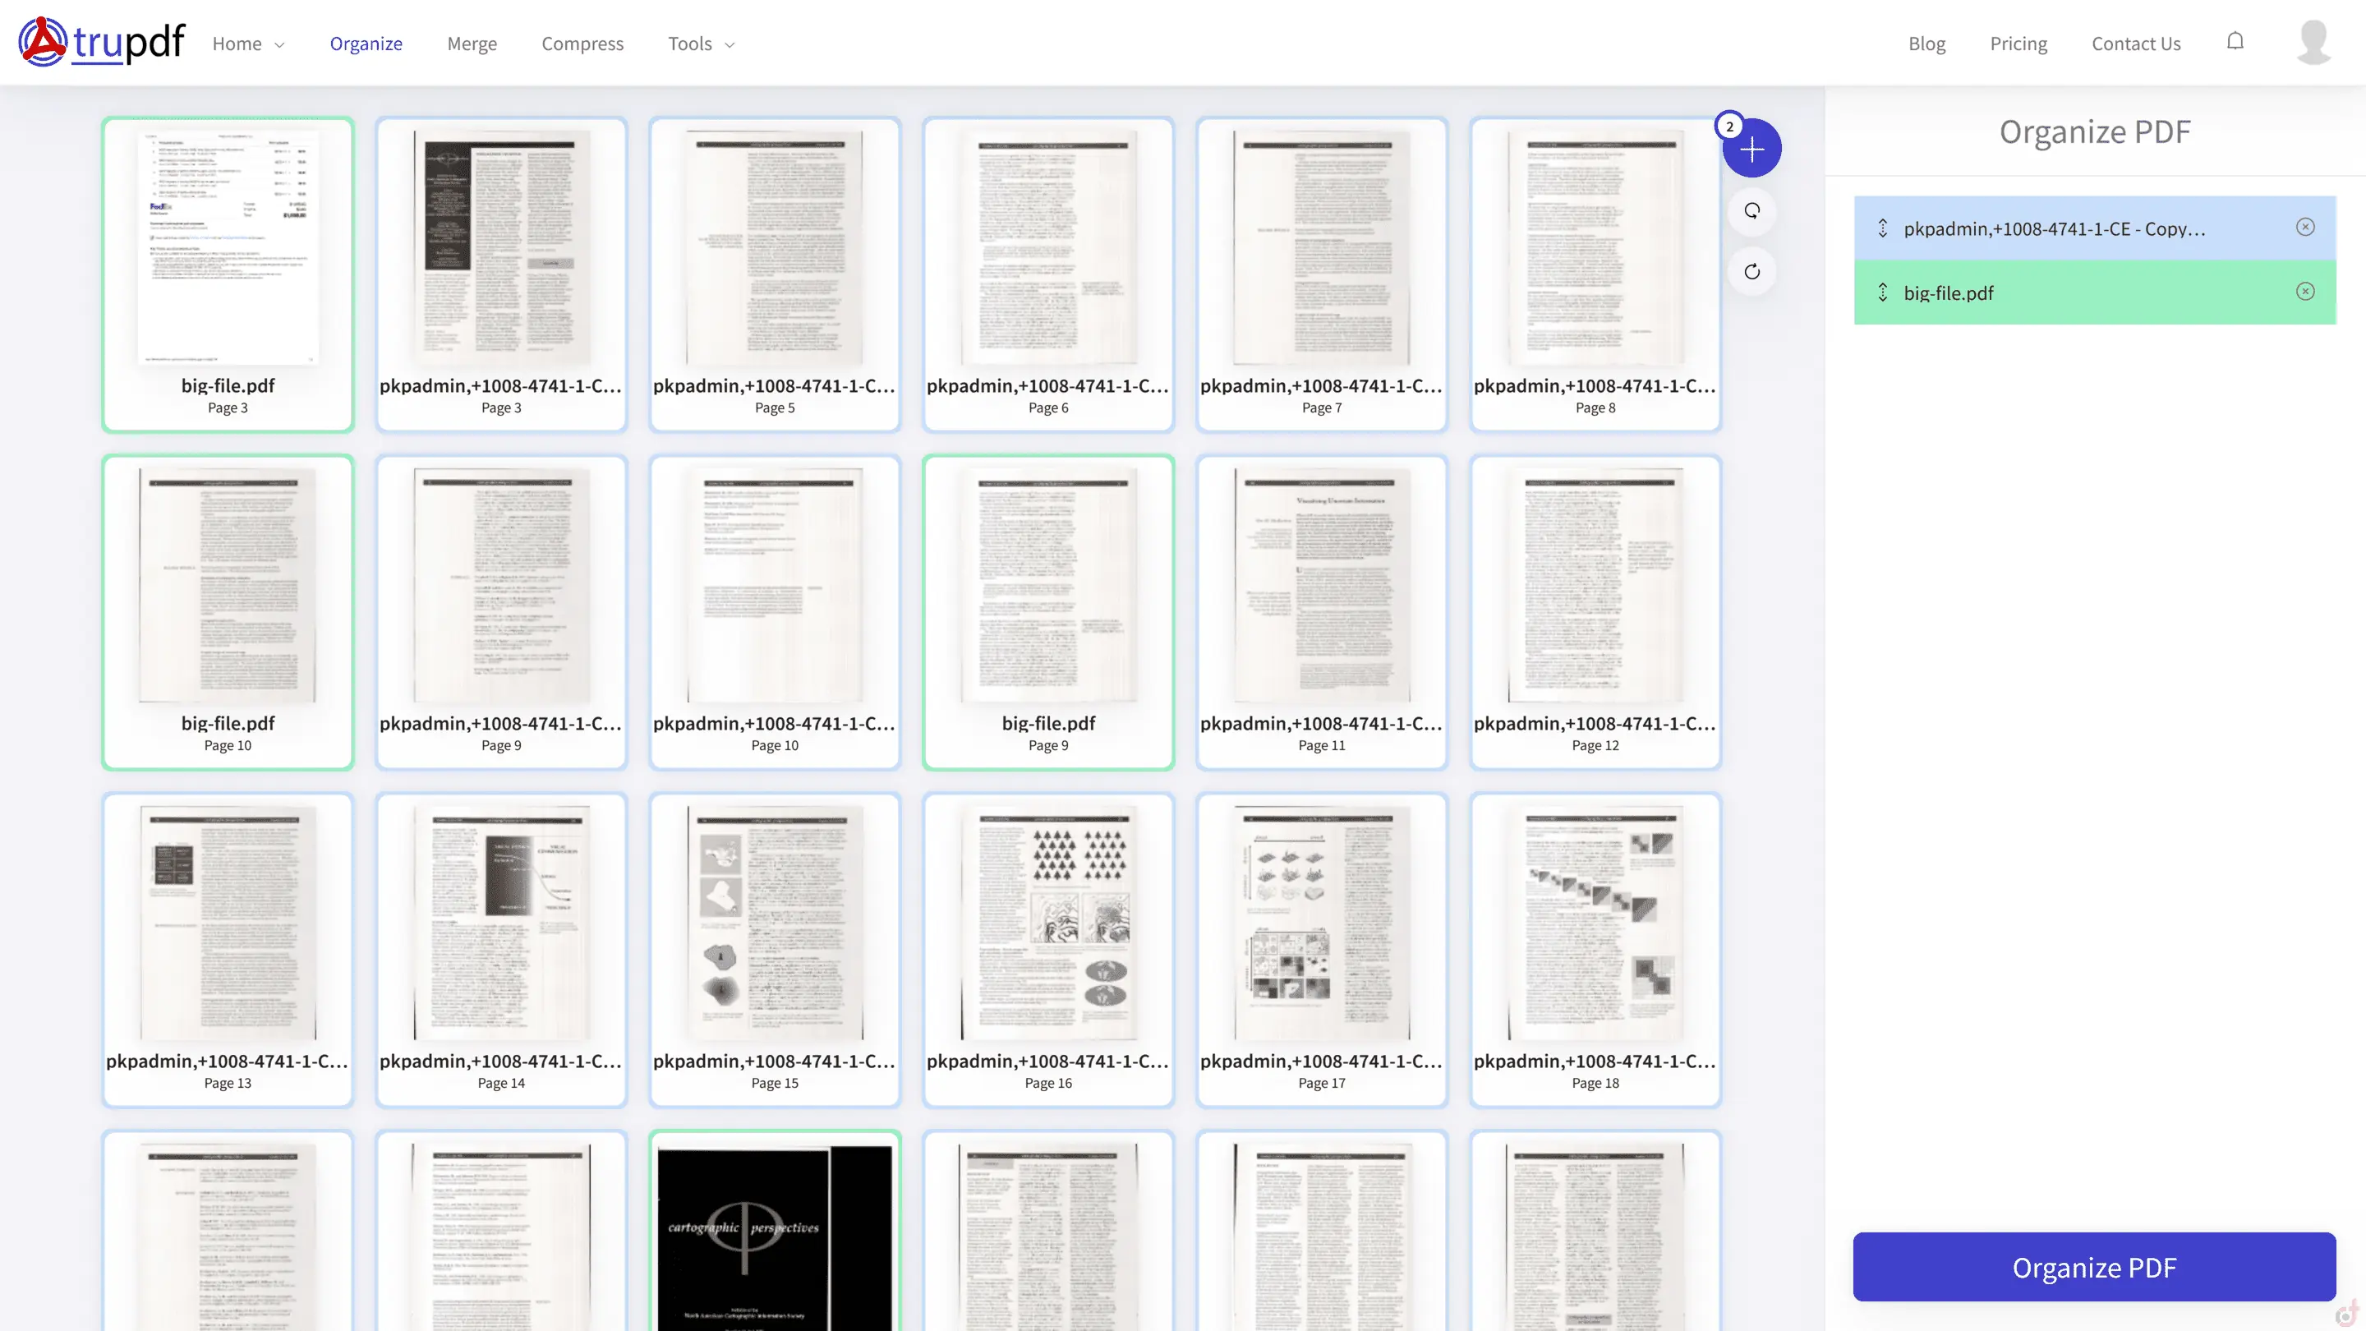Select the Merge menu item
This screenshot has width=2366, height=1331.
472,44
